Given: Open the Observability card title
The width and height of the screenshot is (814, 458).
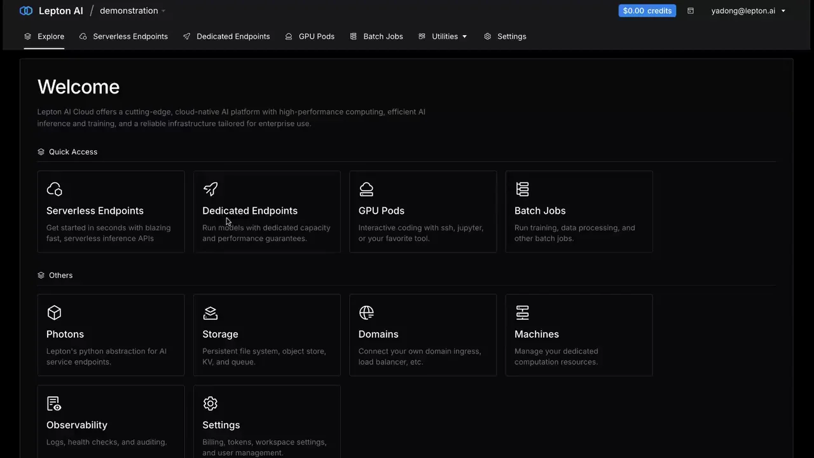Looking at the screenshot, I should (x=77, y=425).
